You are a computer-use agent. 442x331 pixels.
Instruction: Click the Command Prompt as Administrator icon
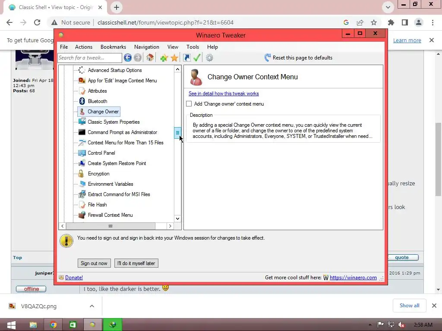(82, 132)
